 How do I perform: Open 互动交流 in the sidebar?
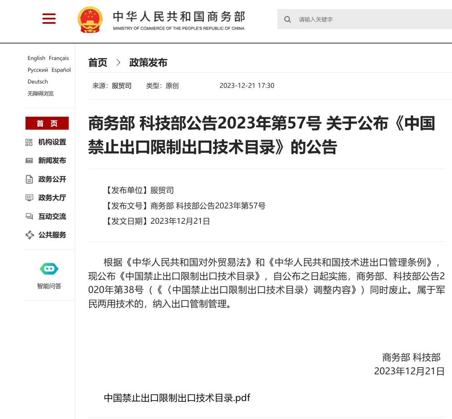(52, 216)
